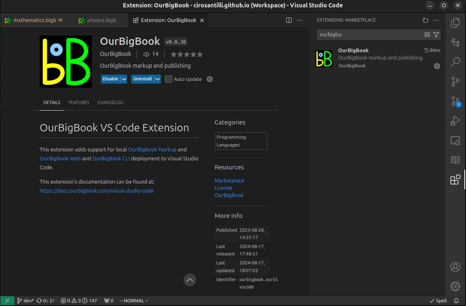Image resolution: width=466 pixels, height=306 pixels.
Task: Open the Explorer view in the activity bar
Action: pyautogui.click(x=455, y=23)
